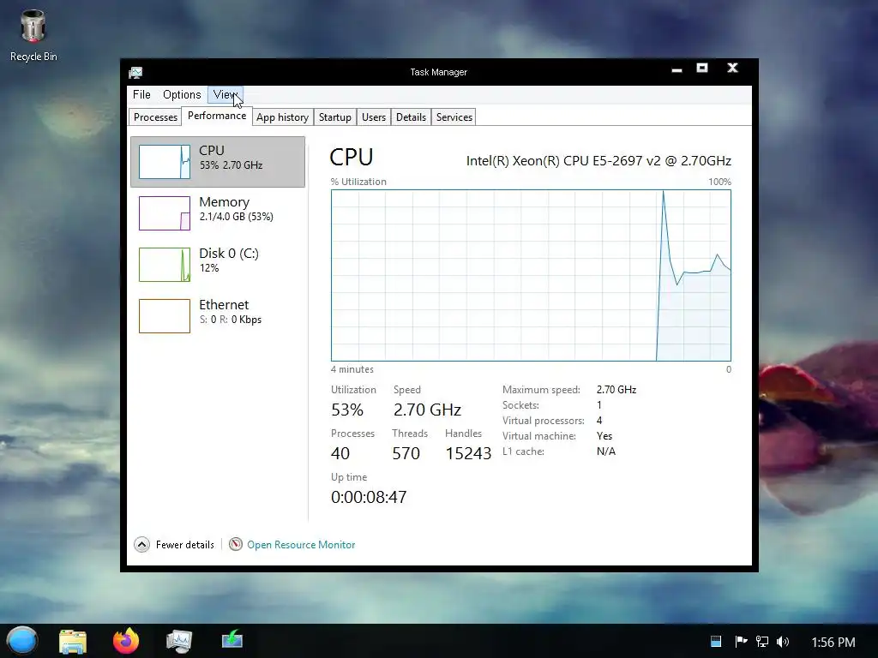Viewport: 878px width, 658px height.
Task: Go to the Users tab
Action: [x=374, y=117]
